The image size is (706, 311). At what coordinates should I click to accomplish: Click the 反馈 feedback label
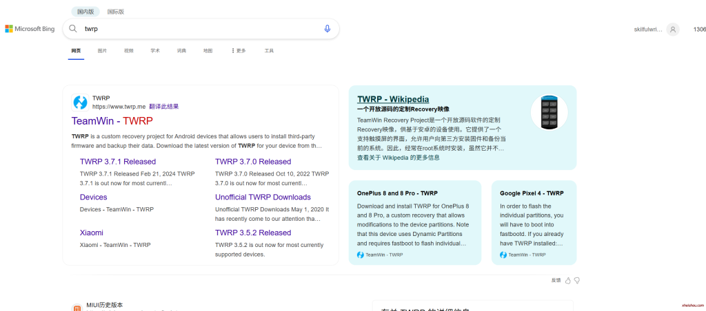[556, 281]
